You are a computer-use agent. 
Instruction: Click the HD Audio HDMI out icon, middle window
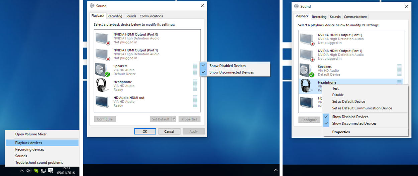(102, 101)
